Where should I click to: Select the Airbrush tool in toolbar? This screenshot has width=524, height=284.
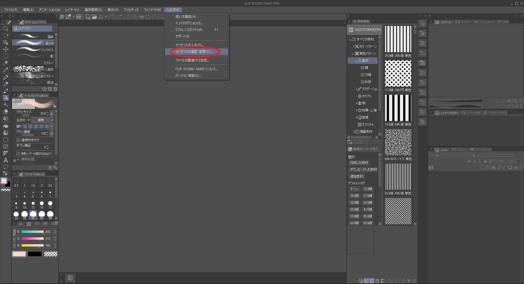coord(6,98)
